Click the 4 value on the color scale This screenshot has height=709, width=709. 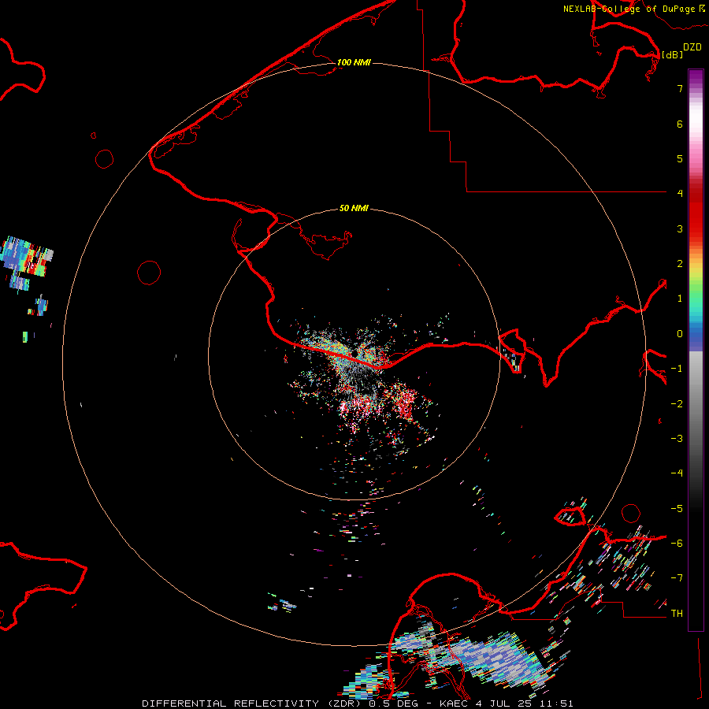click(x=680, y=193)
